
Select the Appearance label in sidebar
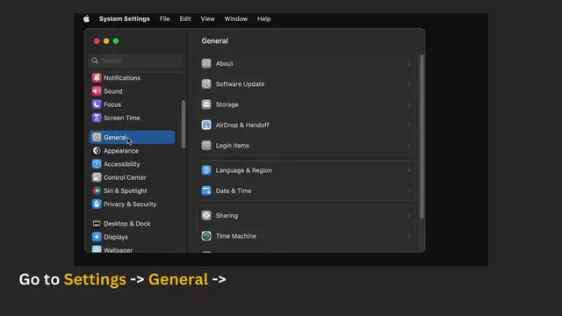pyautogui.click(x=121, y=151)
